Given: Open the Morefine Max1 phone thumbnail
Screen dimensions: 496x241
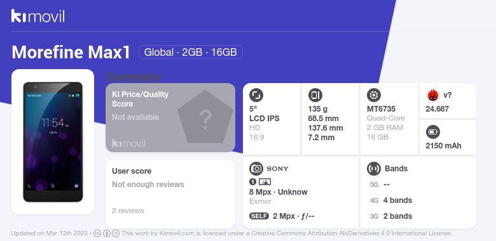Looking at the screenshot, I should click(x=53, y=141).
